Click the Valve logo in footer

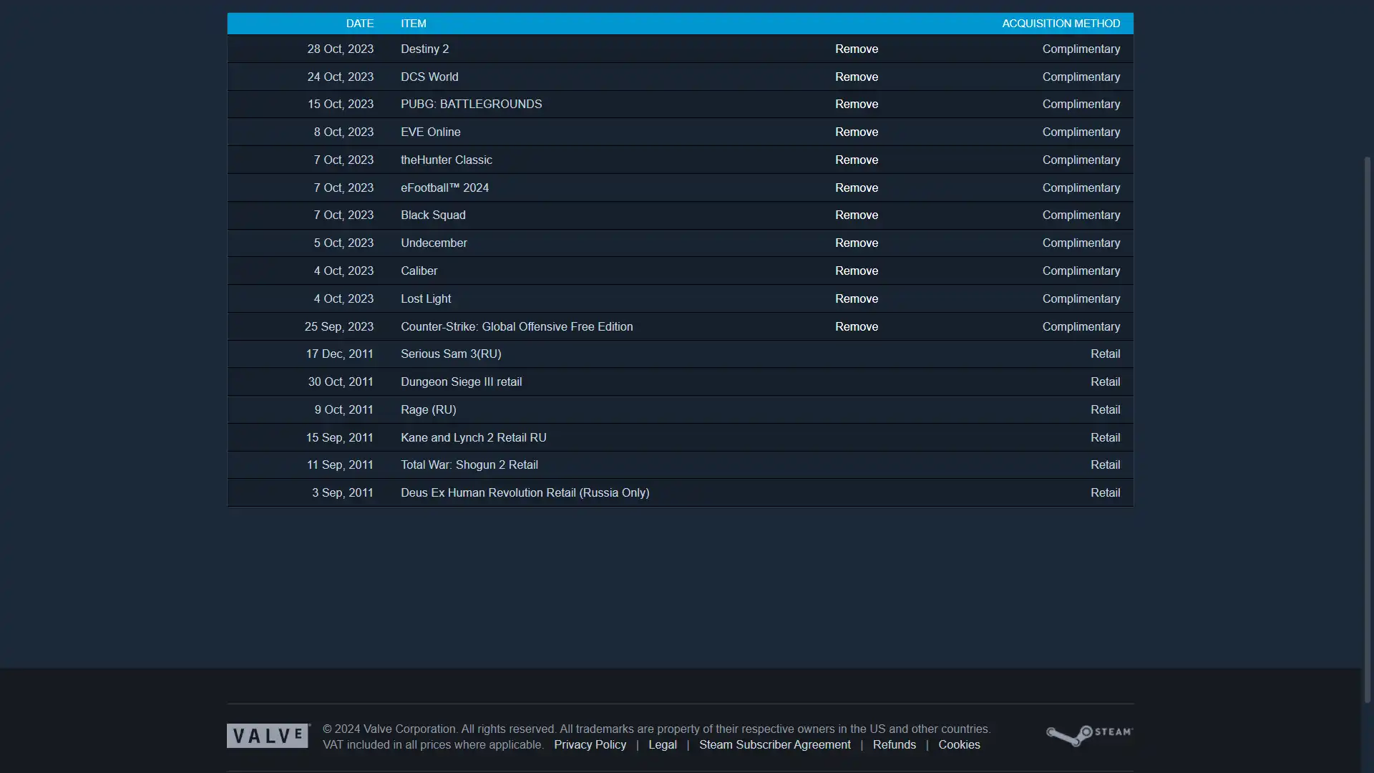point(268,736)
